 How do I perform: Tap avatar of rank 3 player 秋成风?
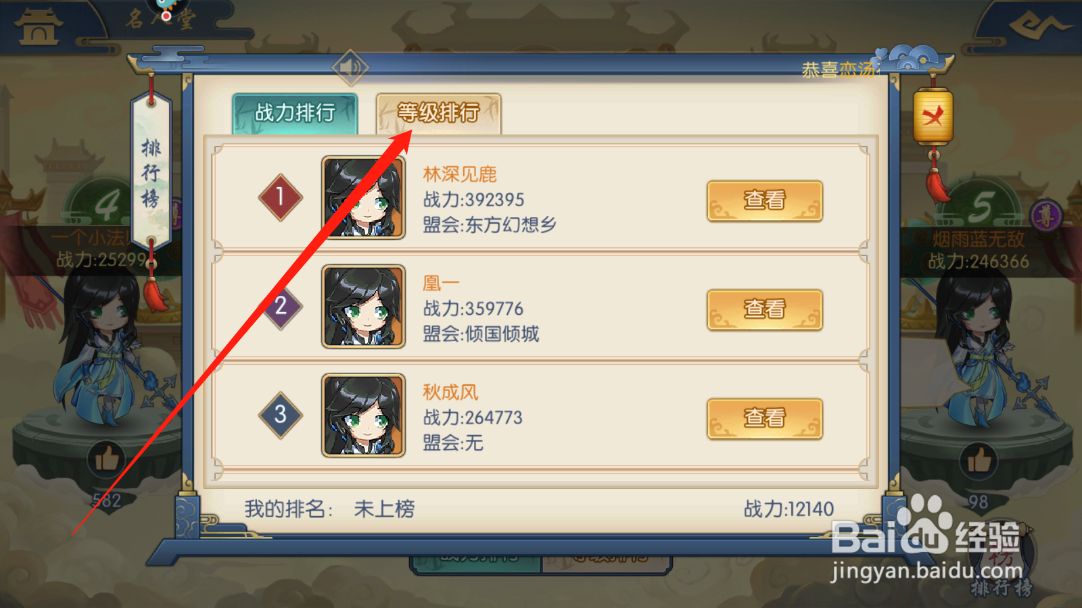click(363, 415)
